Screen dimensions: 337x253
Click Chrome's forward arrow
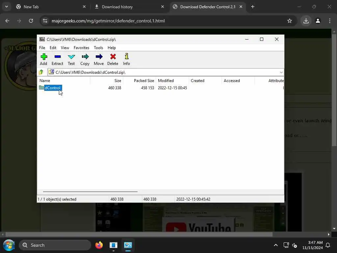[19, 21]
